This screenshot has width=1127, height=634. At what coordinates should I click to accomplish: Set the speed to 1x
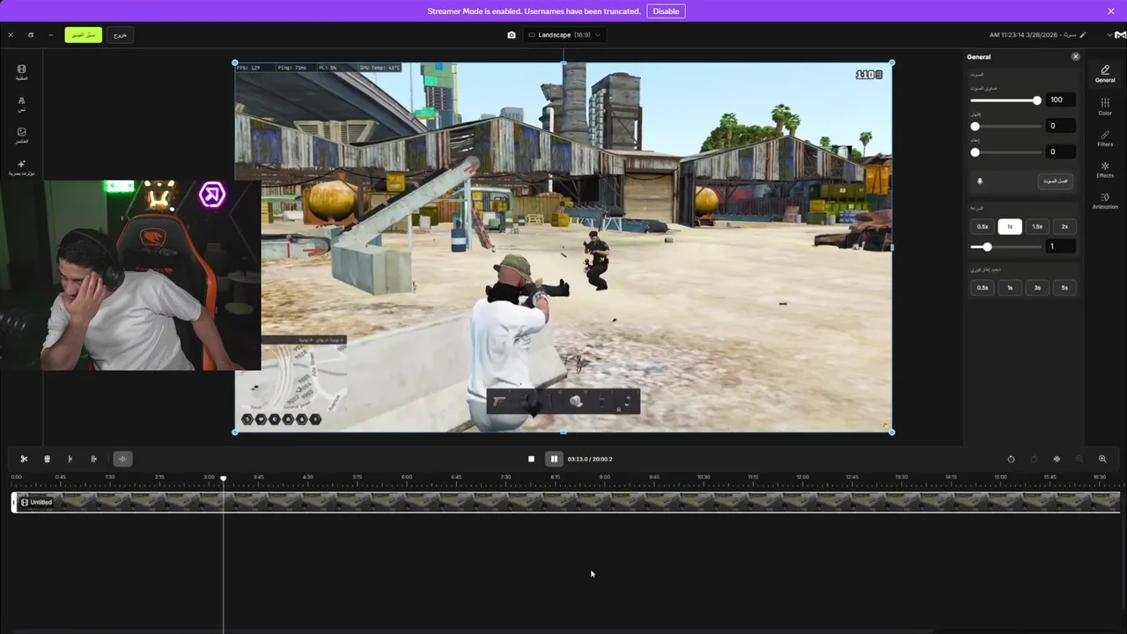click(x=1010, y=226)
